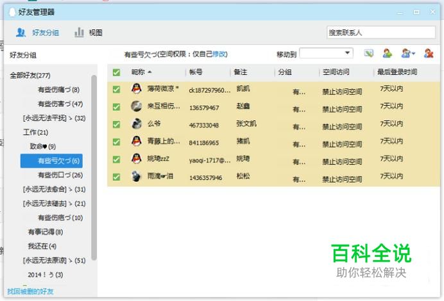Select 全部好友(277) in the group list

point(30,76)
